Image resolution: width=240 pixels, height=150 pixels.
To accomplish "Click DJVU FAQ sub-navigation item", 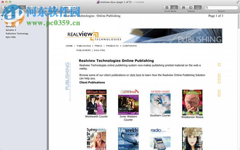I will pyautogui.click(x=99, y=50).
